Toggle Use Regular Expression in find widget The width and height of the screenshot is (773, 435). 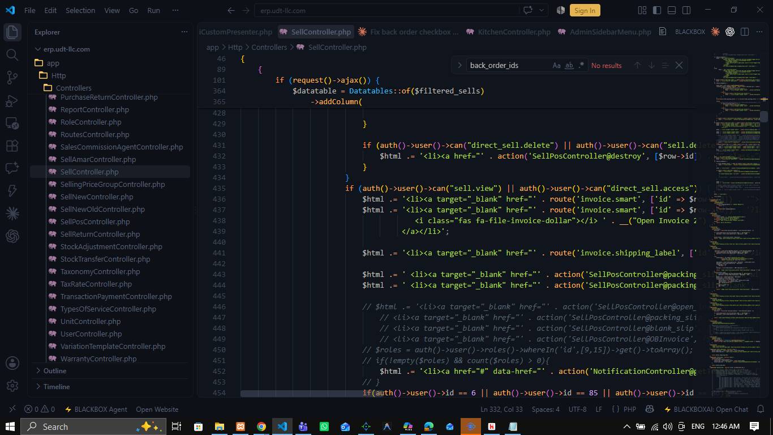[x=581, y=66]
